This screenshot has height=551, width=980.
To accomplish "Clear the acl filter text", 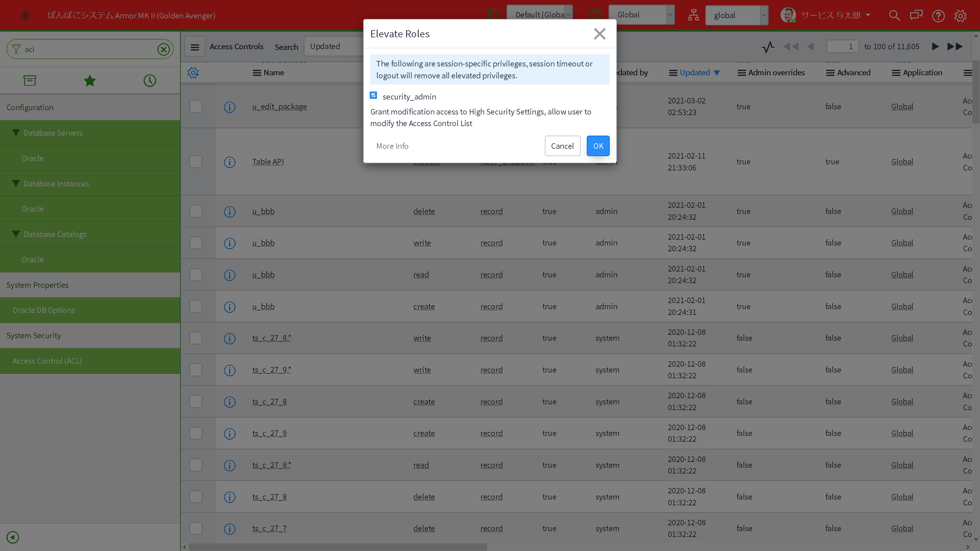I will click(164, 49).
